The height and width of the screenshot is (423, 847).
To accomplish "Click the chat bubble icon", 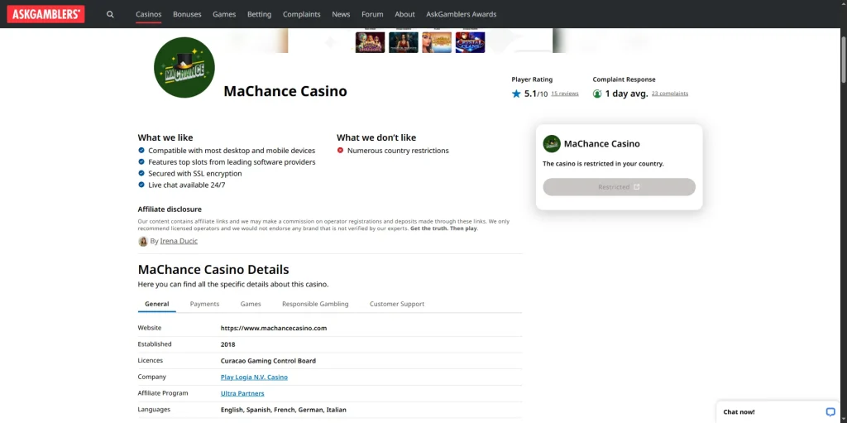I will click(830, 411).
